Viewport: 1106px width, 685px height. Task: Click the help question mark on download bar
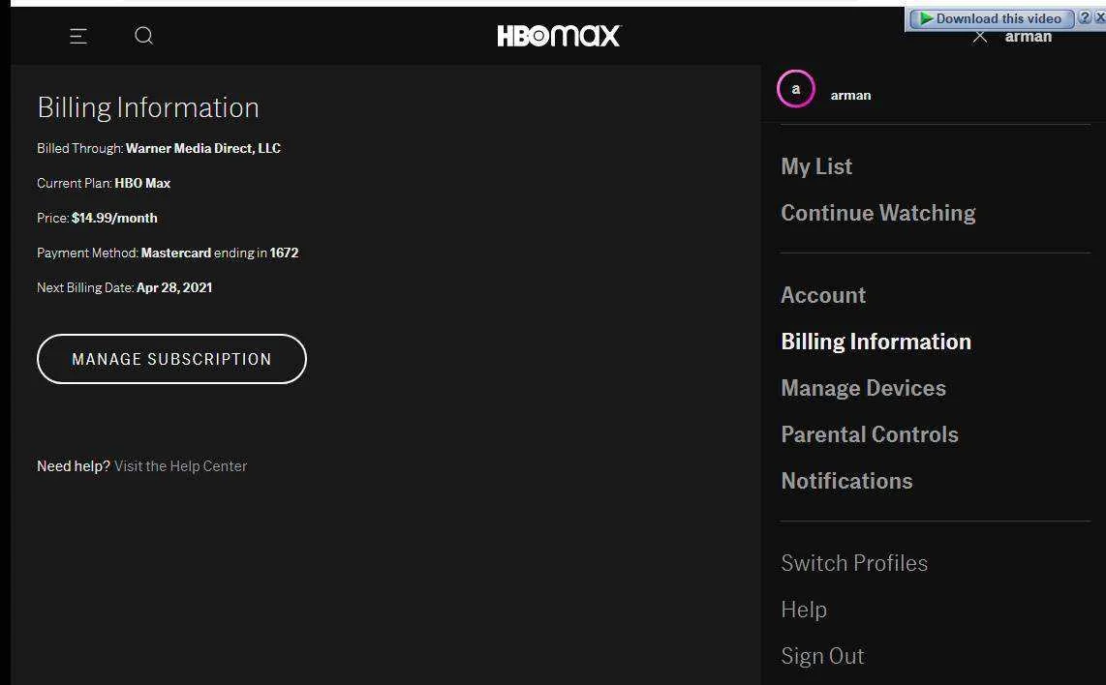tap(1085, 17)
